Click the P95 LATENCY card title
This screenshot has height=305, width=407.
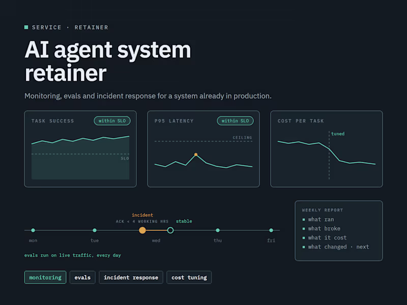[174, 121]
